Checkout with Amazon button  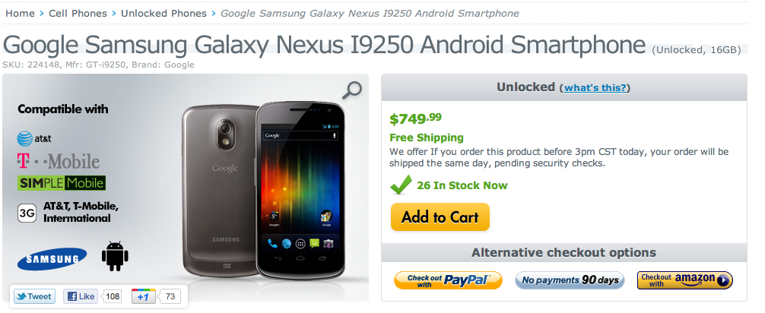(685, 280)
